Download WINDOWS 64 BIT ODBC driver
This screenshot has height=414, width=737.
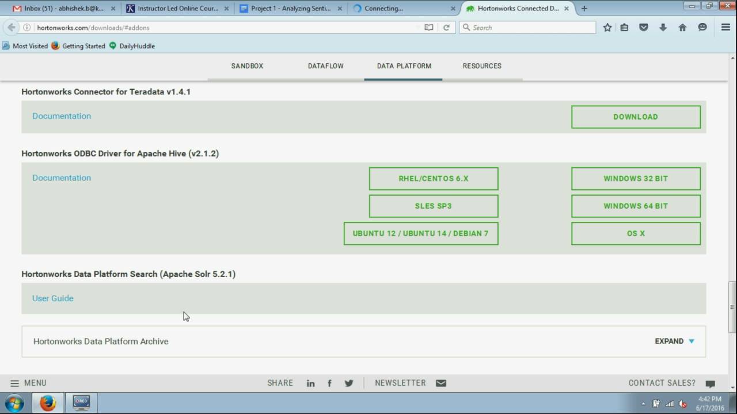coord(636,206)
